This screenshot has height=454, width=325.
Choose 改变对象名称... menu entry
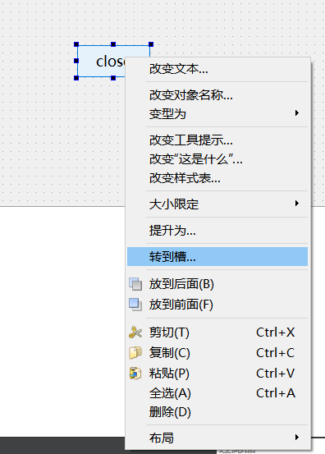[217, 94]
